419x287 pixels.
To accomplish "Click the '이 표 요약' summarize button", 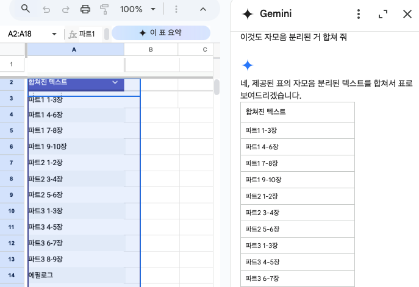I will pyautogui.click(x=161, y=33).
